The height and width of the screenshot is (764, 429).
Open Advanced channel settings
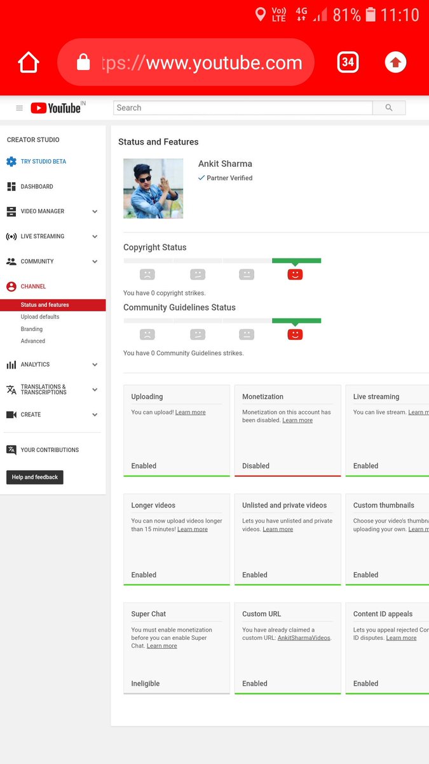(33, 341)
